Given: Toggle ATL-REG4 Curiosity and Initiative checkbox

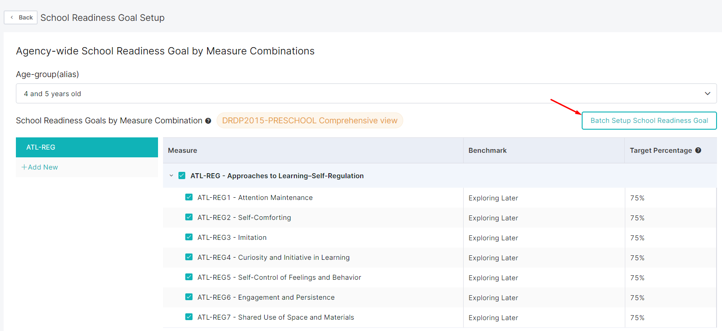Looking at the screenshot, I should point(189,257).
